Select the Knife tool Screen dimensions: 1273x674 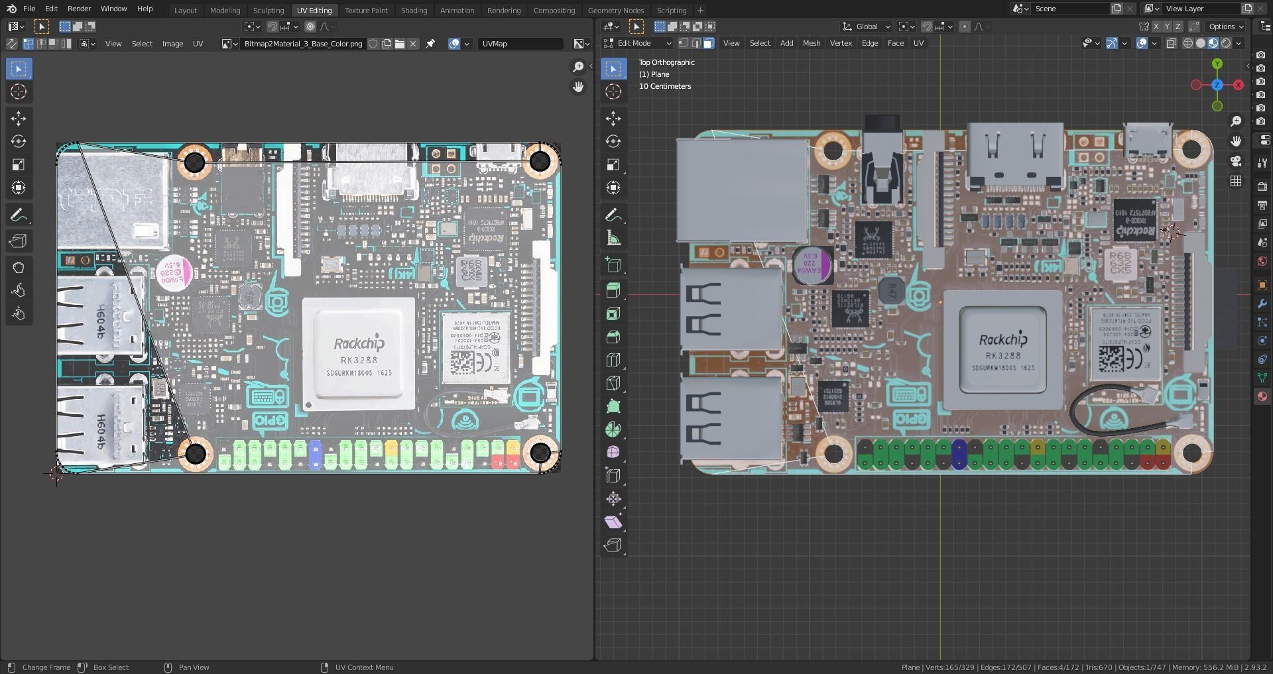[613, 383]
